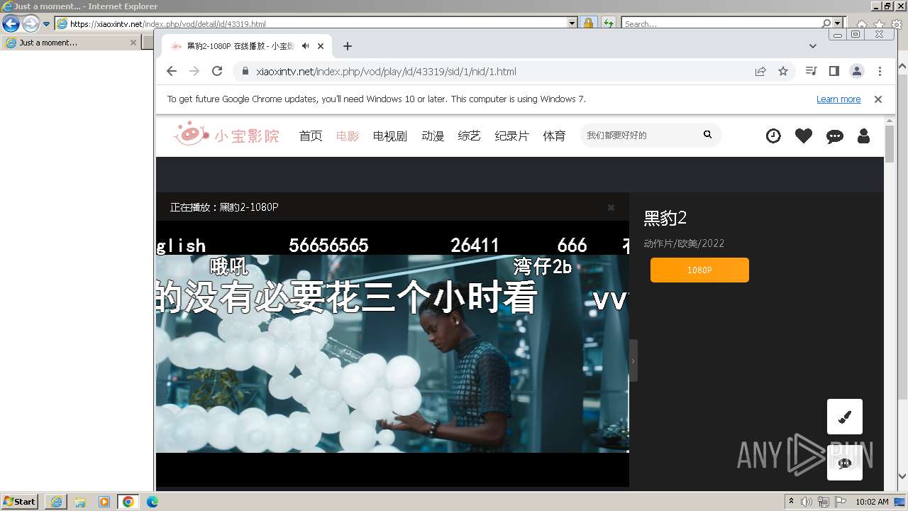The image size is (908, 511).
Task: Go to 首页 navigation item
Action: [x=311, y=136]
